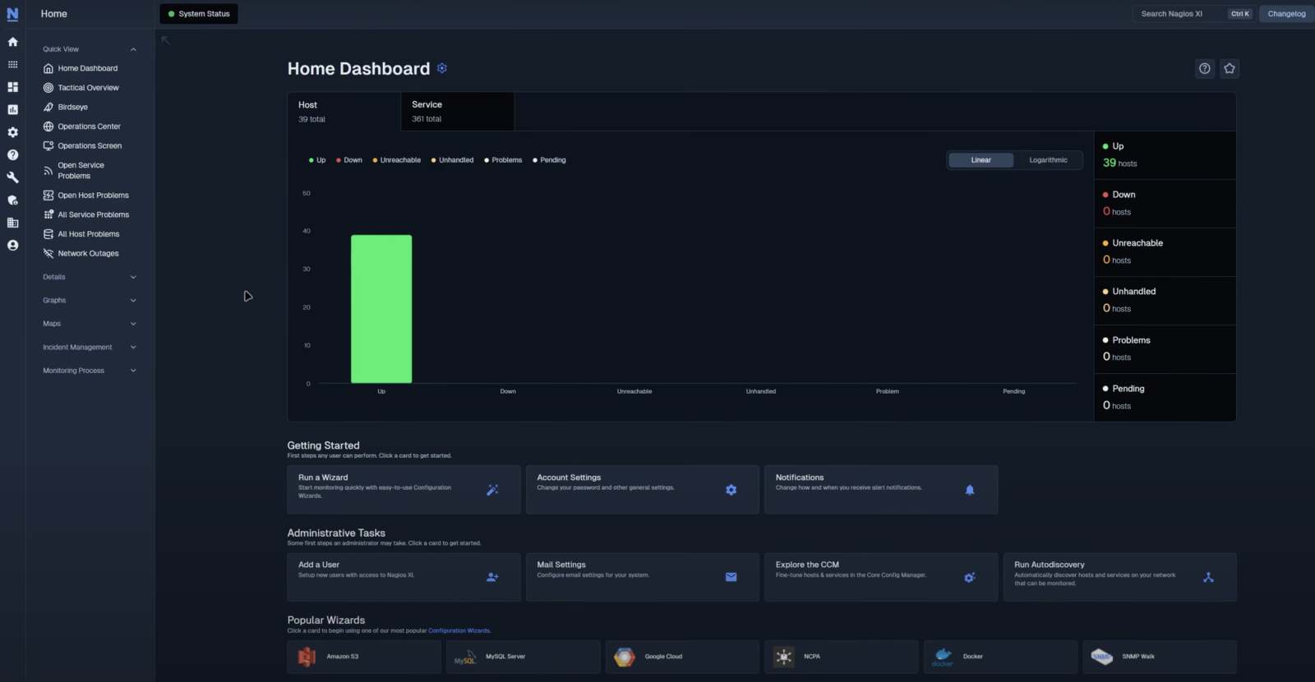The width and height of the screenshot is (1315, 682).
Task: Expand the Graphs section
Action: click(90, 300)
